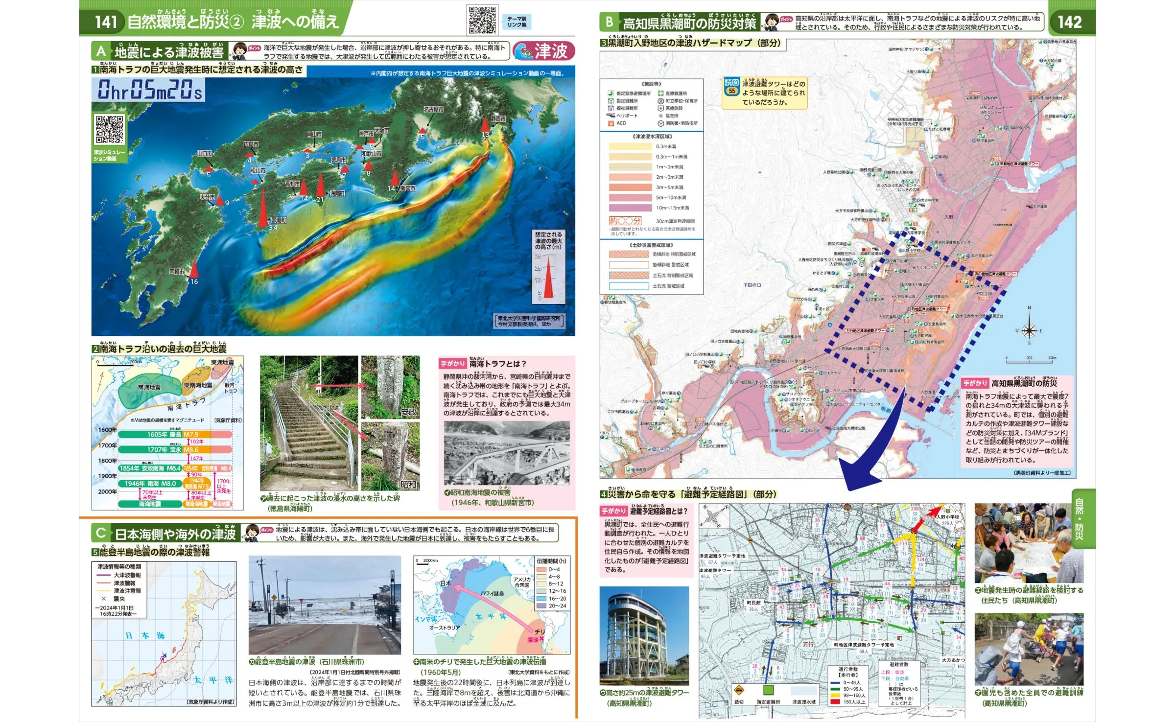1175x722 pixels.
Task: Open the tsunami evacuation tower photo
Action: (643, 635)
